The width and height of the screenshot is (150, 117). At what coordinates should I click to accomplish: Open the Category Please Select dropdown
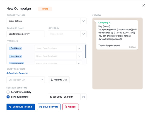(67, 34)
